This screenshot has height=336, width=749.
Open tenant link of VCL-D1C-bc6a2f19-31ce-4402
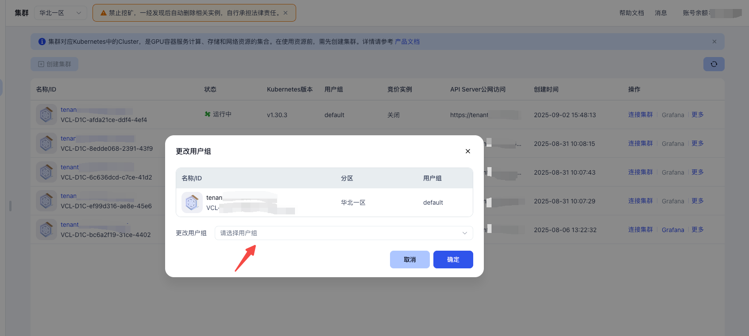(69, 225)
